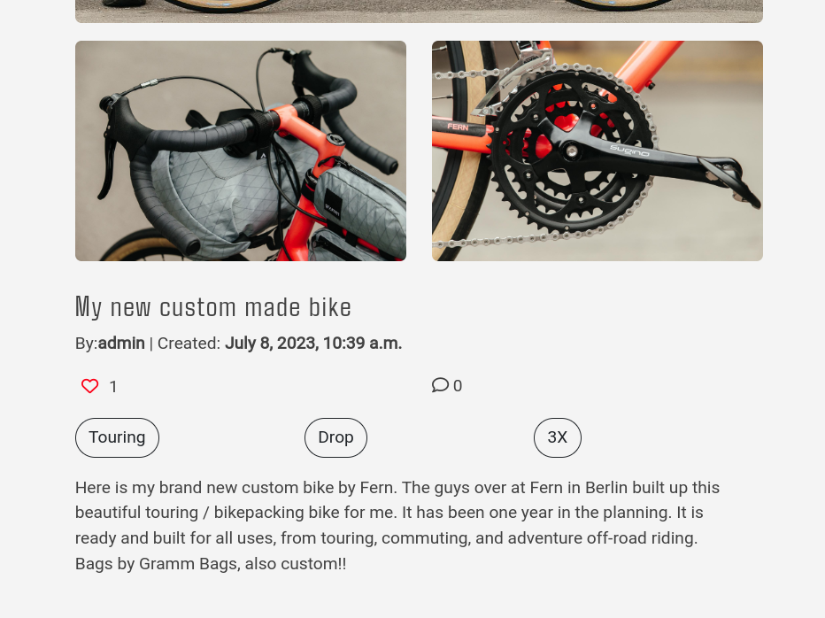The image size is (825, 618).
Task: Select the Touring tag pill
Action: (x=117, y=437)
